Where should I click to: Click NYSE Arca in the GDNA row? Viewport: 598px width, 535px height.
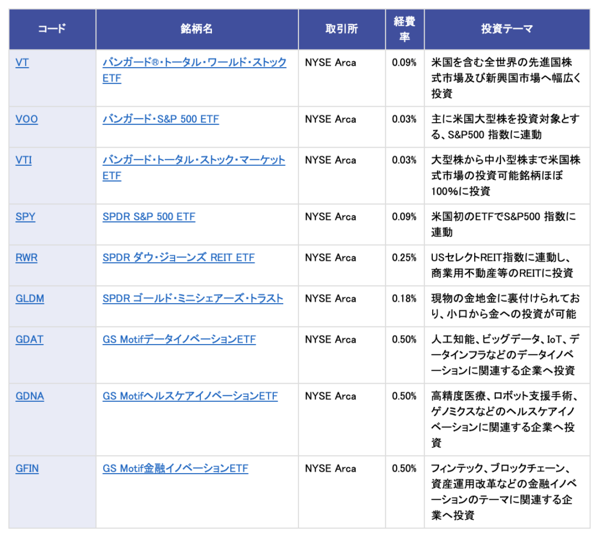(x=331, y=396)
